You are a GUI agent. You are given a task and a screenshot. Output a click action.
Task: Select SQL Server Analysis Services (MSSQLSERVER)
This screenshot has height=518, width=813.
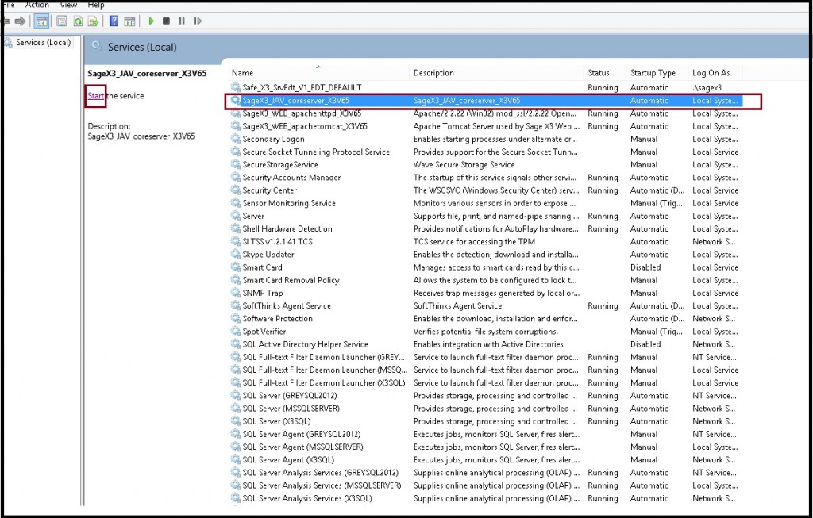[322, 485]
